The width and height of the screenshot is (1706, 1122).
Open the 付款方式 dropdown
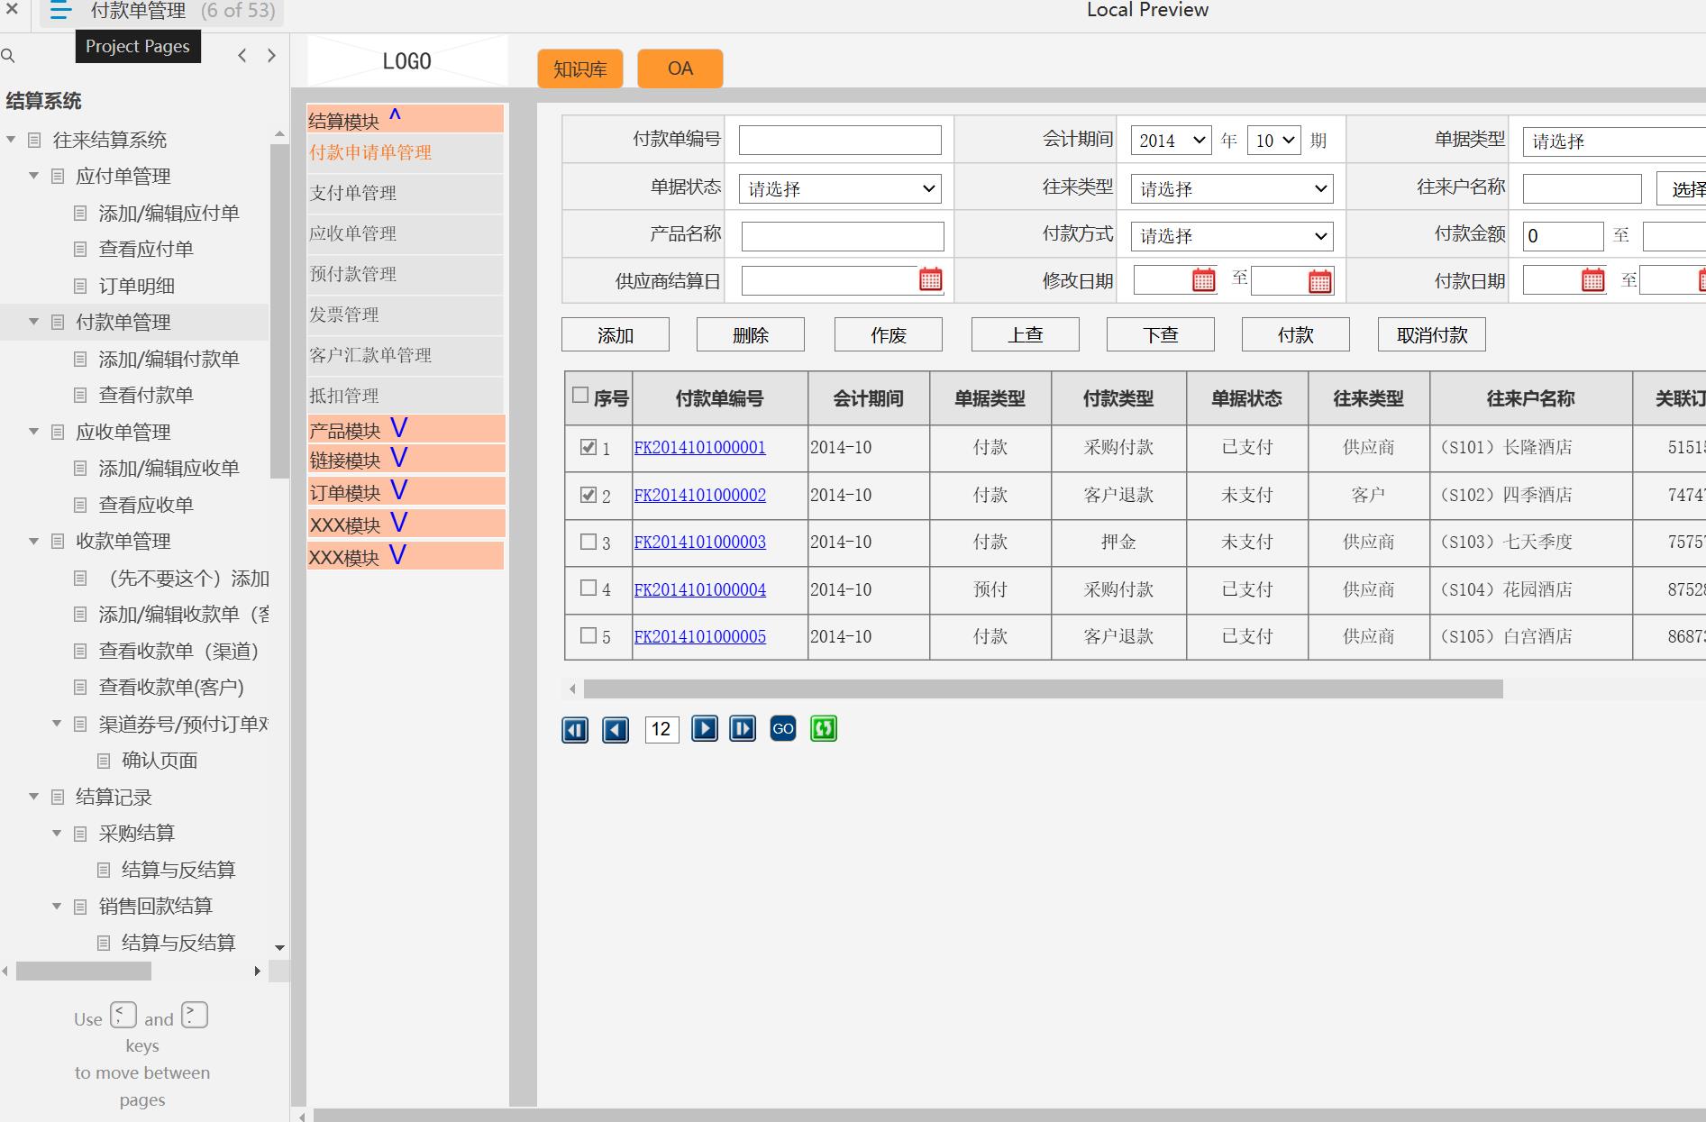pos(1232,236)
